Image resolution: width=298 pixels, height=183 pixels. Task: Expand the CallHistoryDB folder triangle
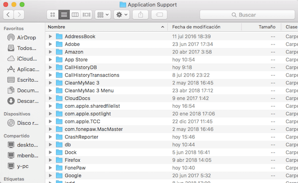pyautogui.click(x=50, y=67)
